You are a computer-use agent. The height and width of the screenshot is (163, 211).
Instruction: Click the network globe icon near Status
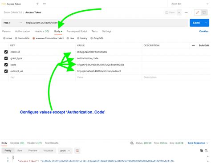click(x=132, y=143)
